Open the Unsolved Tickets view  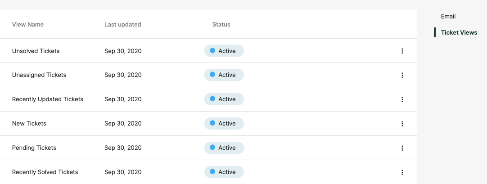(x=36, y=51)
